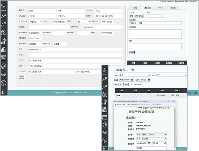Click the 顧客ID field TESTPRS_SAS_0001
The width and height of the screenshot is (199, 151).
[x=109, y=16]
